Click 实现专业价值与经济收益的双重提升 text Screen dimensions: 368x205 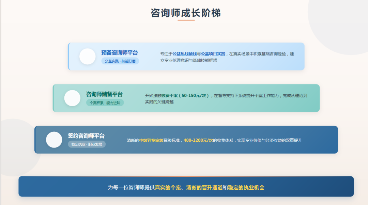270,140
